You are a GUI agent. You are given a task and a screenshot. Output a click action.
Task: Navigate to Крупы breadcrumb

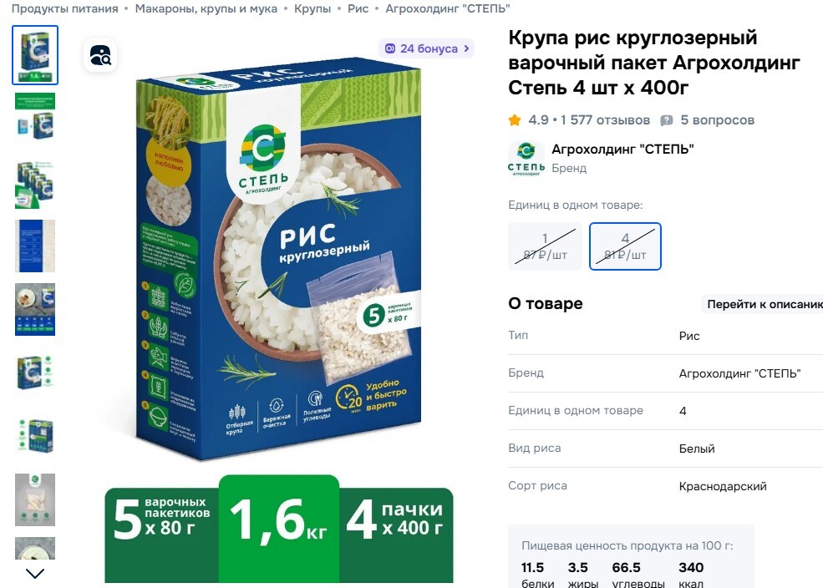tap(312, 8)
